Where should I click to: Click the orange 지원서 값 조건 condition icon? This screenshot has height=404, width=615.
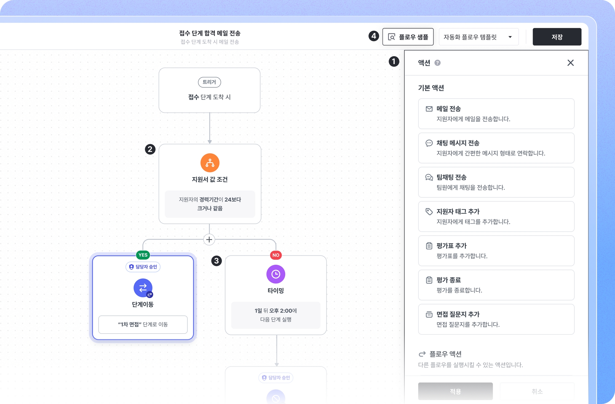pyautogui.click(x=210, y=163)
